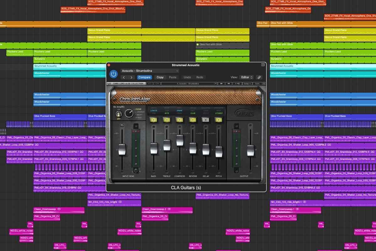The height and width of the screenshot is (251, 376).
Task: Select the NH_ESG_120_ride_bright.1 region
Action: pyautogui.click(x=323, y=203)
